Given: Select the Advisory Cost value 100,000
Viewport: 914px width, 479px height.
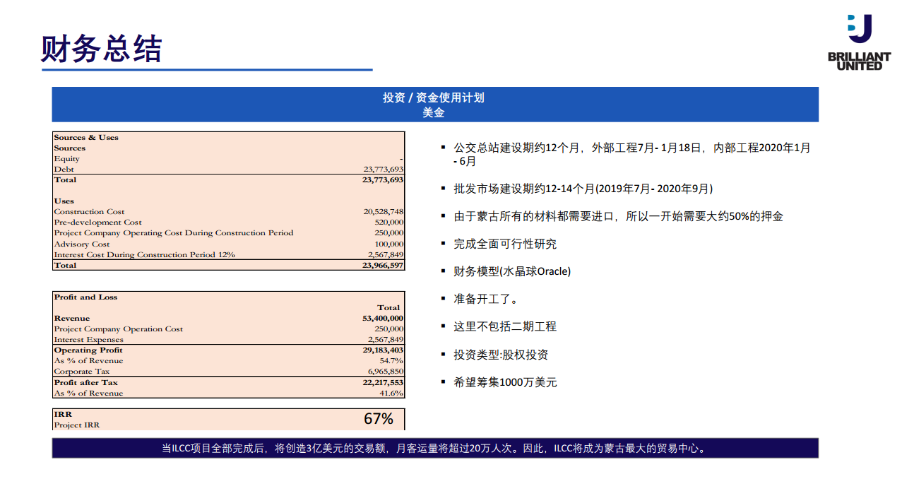Looking at the screenshot, I should 389,244.
